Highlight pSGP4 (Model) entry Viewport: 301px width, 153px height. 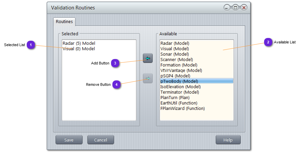point(175,76)
